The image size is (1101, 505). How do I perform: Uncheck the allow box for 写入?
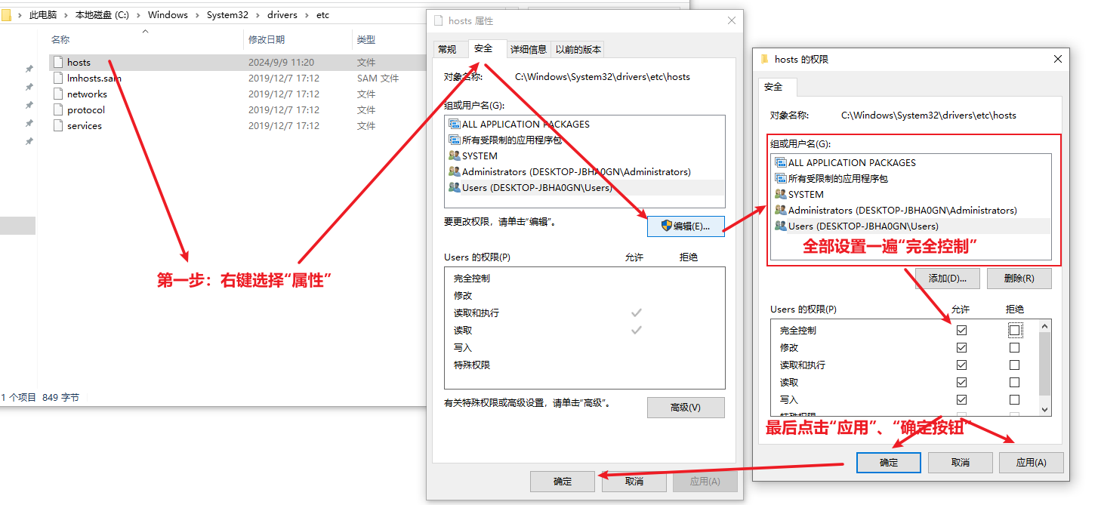(x=961, y=399)
